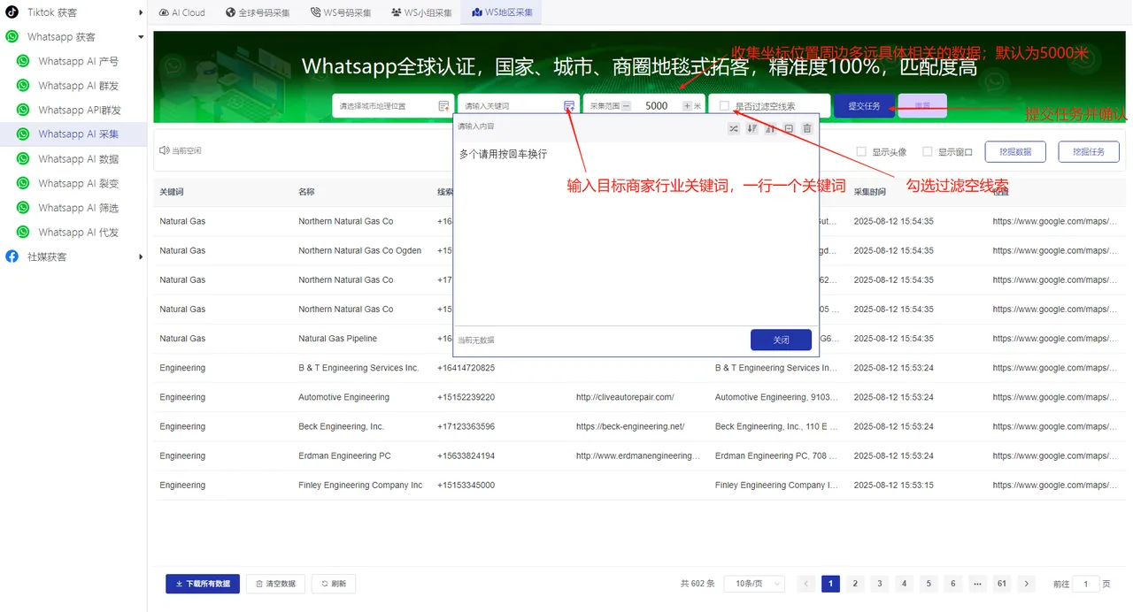
Task: Open the keyword input editor icon
Action: click(567, 104)
